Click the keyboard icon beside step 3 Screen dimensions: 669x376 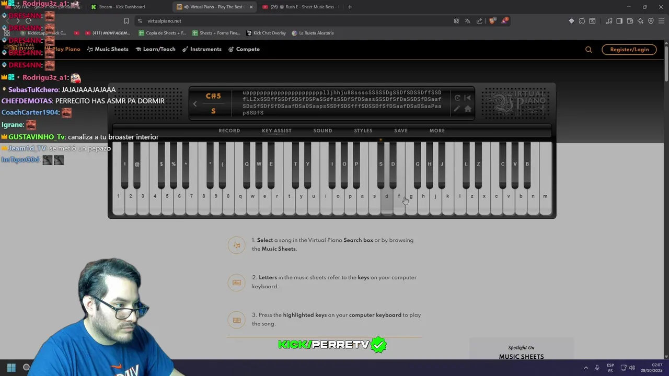click(x=237, y=320)
